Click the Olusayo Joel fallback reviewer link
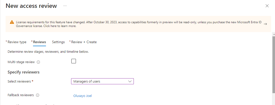Screen dimensions: 275x105 83,96
